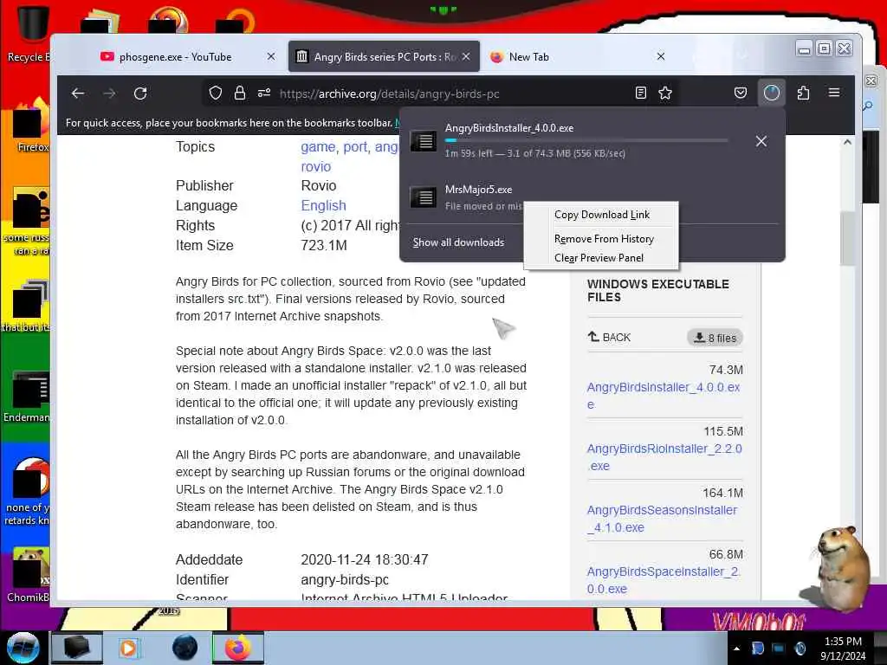Screen dimensions: 887x665
Task: Cancel the AngryBirdsInstaller_4.0.0.exe download
Action: tap(761, 141)
